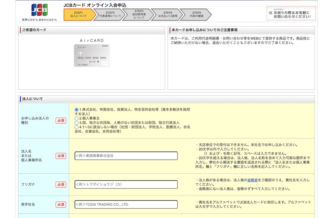
Task: Click the お申し込み法人の種別 label
Action: tap(35, 120)
